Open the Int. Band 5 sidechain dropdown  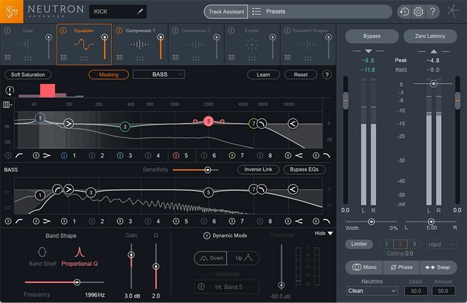pos(226,287)
